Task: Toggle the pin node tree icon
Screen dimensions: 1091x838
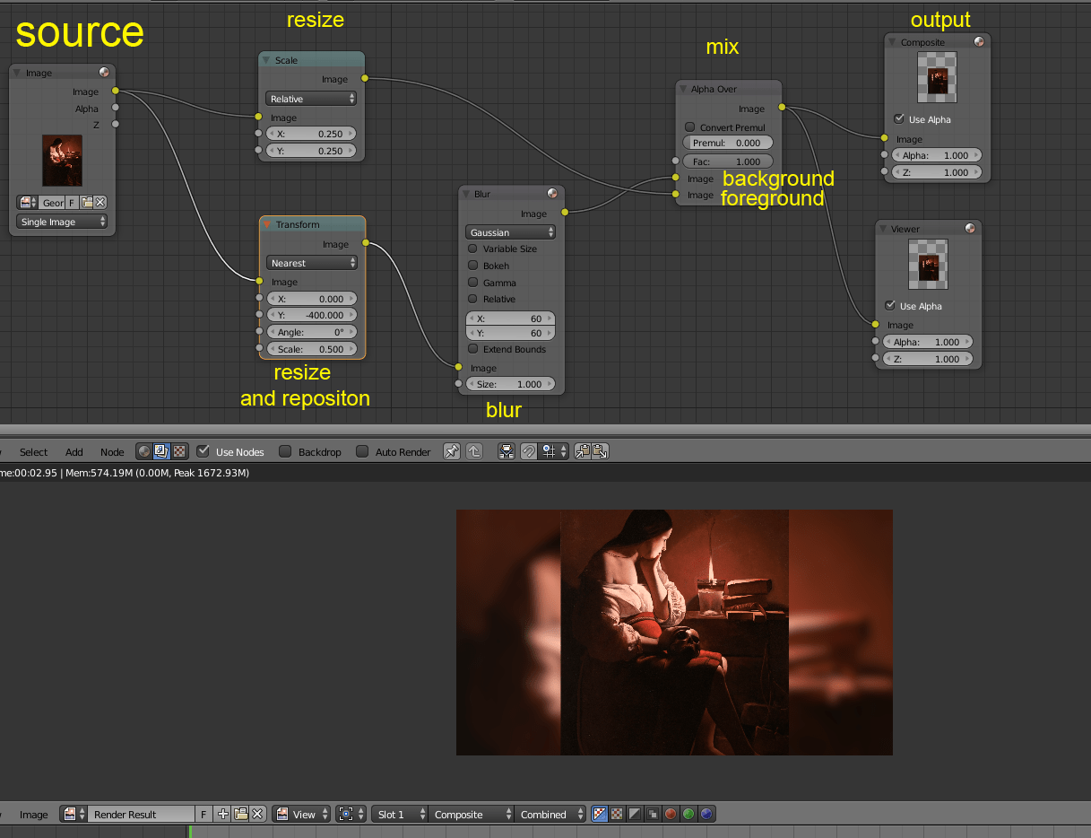Action: (452, 451)
